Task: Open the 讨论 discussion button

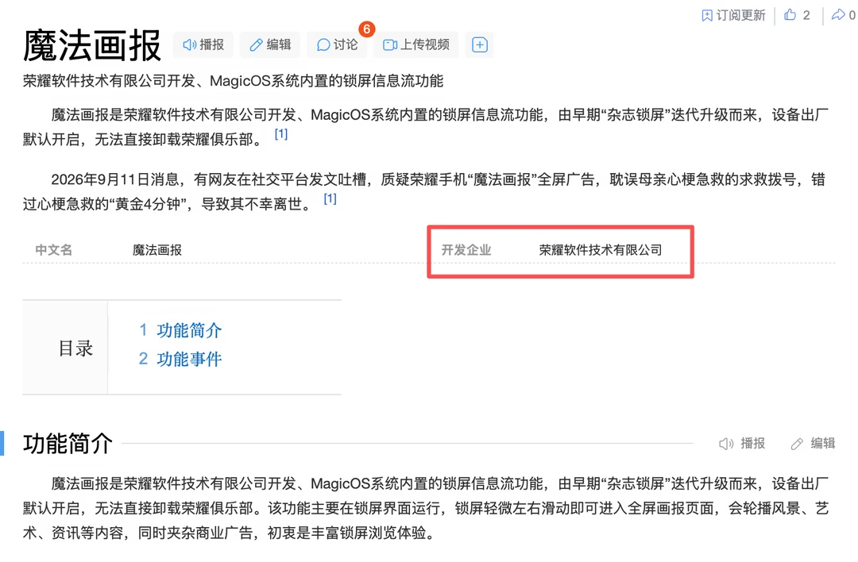Action: point(337,44)
